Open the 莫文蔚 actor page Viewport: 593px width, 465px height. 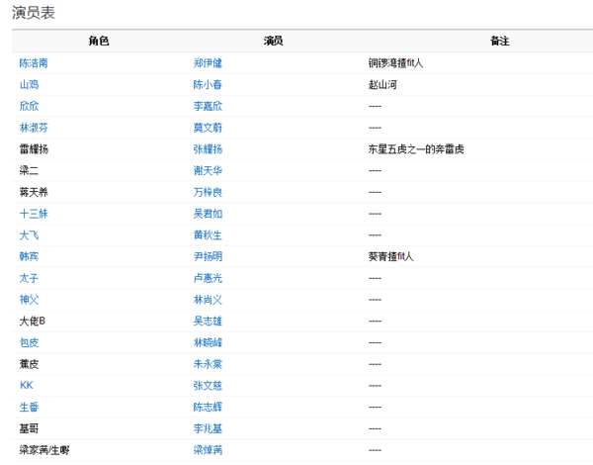click(208, 128)
